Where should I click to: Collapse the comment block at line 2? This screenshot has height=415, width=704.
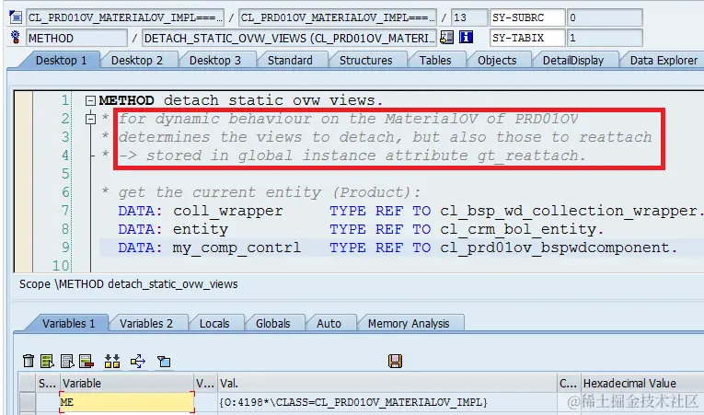(x=91, y=119)
